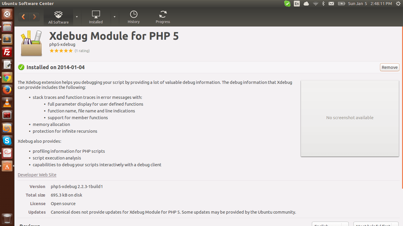Open the Developer Web Site link
403x226 pixels.
click(x=37, y=175)
